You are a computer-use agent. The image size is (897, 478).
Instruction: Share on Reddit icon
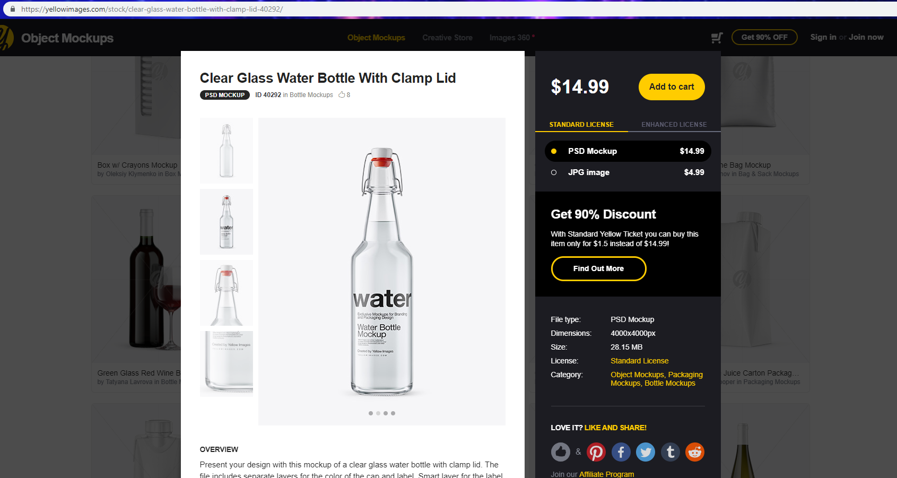(695, 452)
